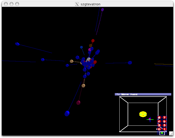Viewport: 175px width, 138px height.
Task: Select red button 2 in simulator panel
Action: pos(159,125)
